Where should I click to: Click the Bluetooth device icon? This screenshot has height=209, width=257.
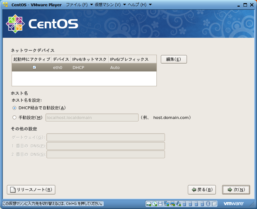pyautogui.click(x=208, y=203)
